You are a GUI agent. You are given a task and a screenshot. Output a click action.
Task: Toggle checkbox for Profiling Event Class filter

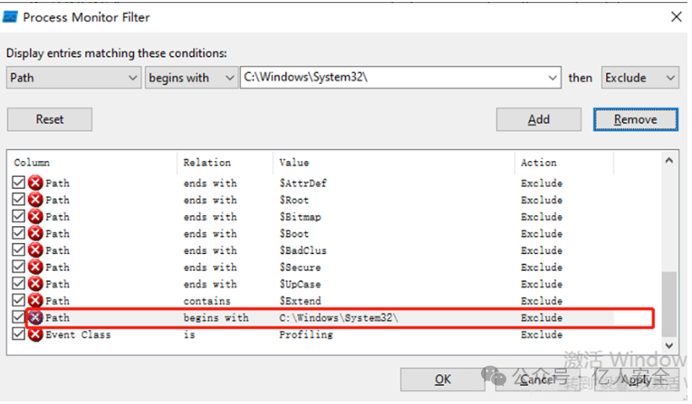click(x=19, y=334)
